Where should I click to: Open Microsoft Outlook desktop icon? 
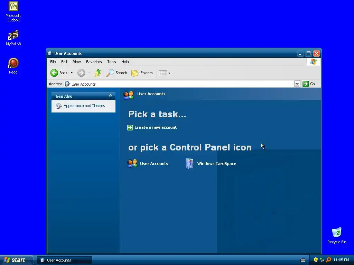13,12
